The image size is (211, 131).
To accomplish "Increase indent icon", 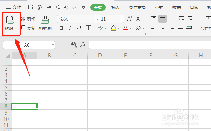I will [190, 19].
